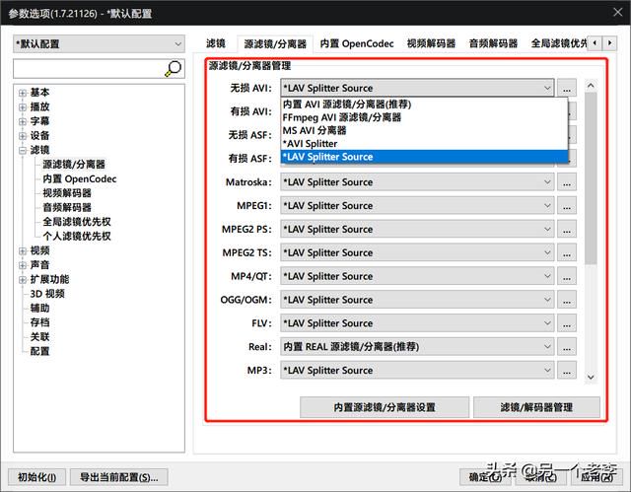This screenshot has width=631, height=492.
Task: Open settings button beside MPEG1 dropdown
Action: [567, 205]
